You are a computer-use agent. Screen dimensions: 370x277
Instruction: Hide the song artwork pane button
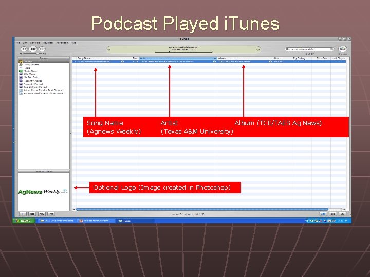51,214
